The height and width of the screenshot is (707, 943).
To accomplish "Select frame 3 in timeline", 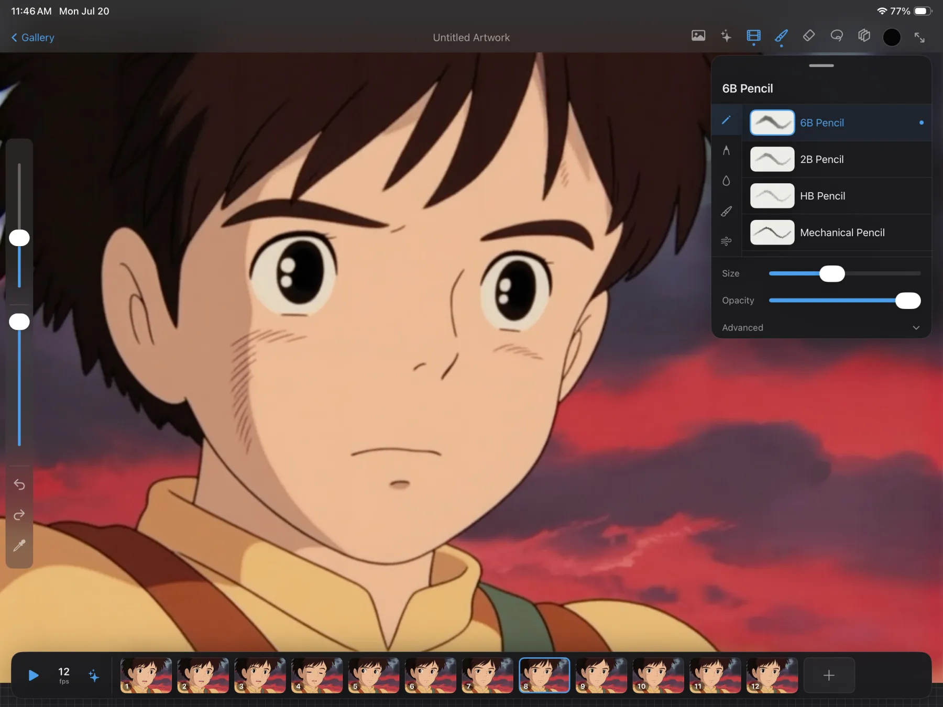I will [x=260, y=676].
